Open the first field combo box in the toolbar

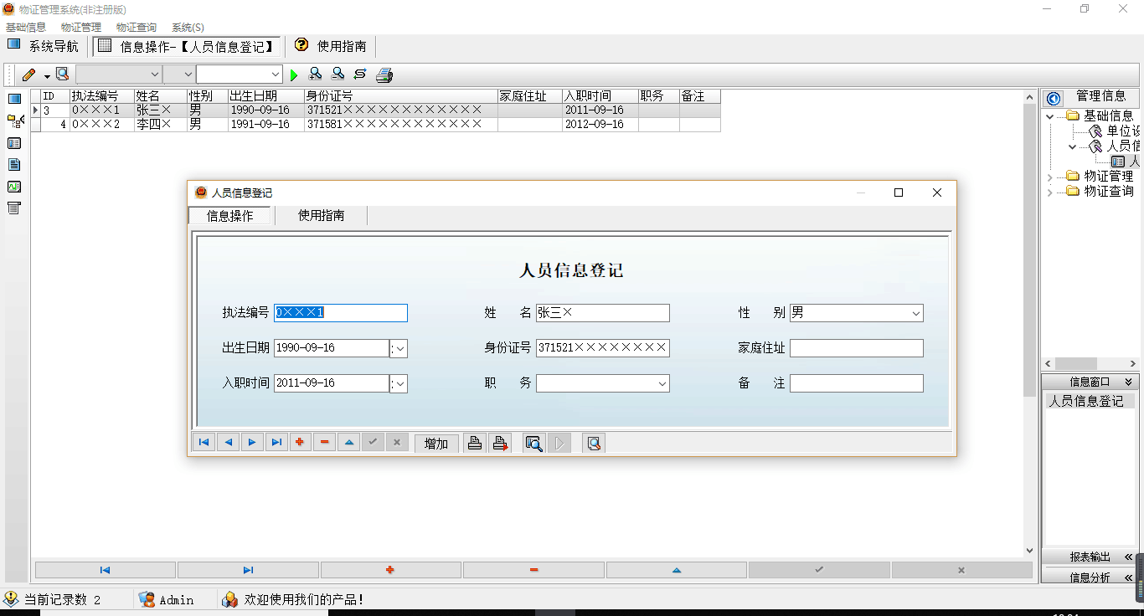(118, 74)
